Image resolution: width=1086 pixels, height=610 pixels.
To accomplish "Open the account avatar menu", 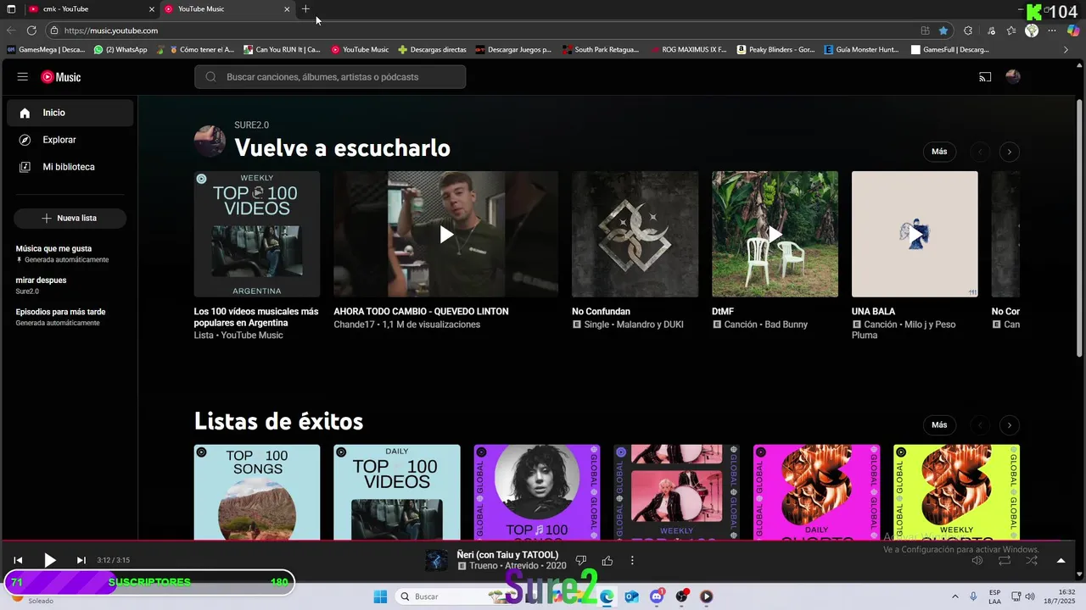I will pyautogui.click(x=1012, y=77).
